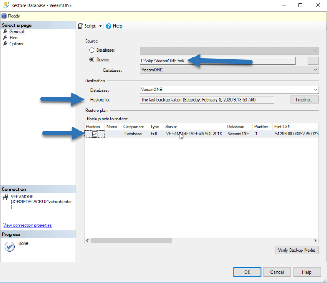Viewport: 327px width, 283px height.
Task: Click the device path field C:\bkp\VeeamONE.bak
Action: (218, 61)
